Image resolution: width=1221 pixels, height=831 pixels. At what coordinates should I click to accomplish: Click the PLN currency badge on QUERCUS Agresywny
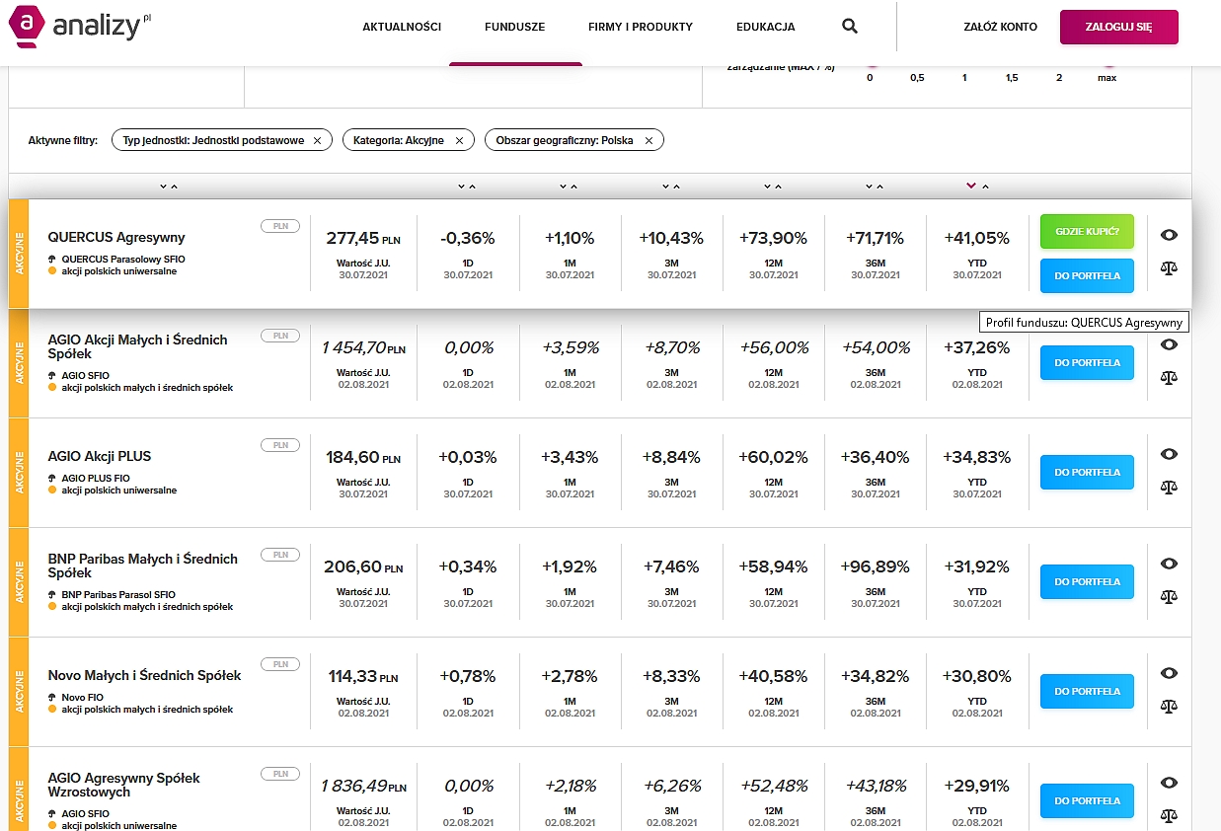tap(280, 226)
